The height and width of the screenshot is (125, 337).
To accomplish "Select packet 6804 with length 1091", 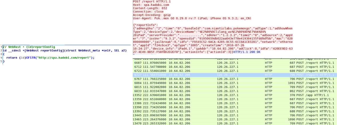I will [234, 83].
